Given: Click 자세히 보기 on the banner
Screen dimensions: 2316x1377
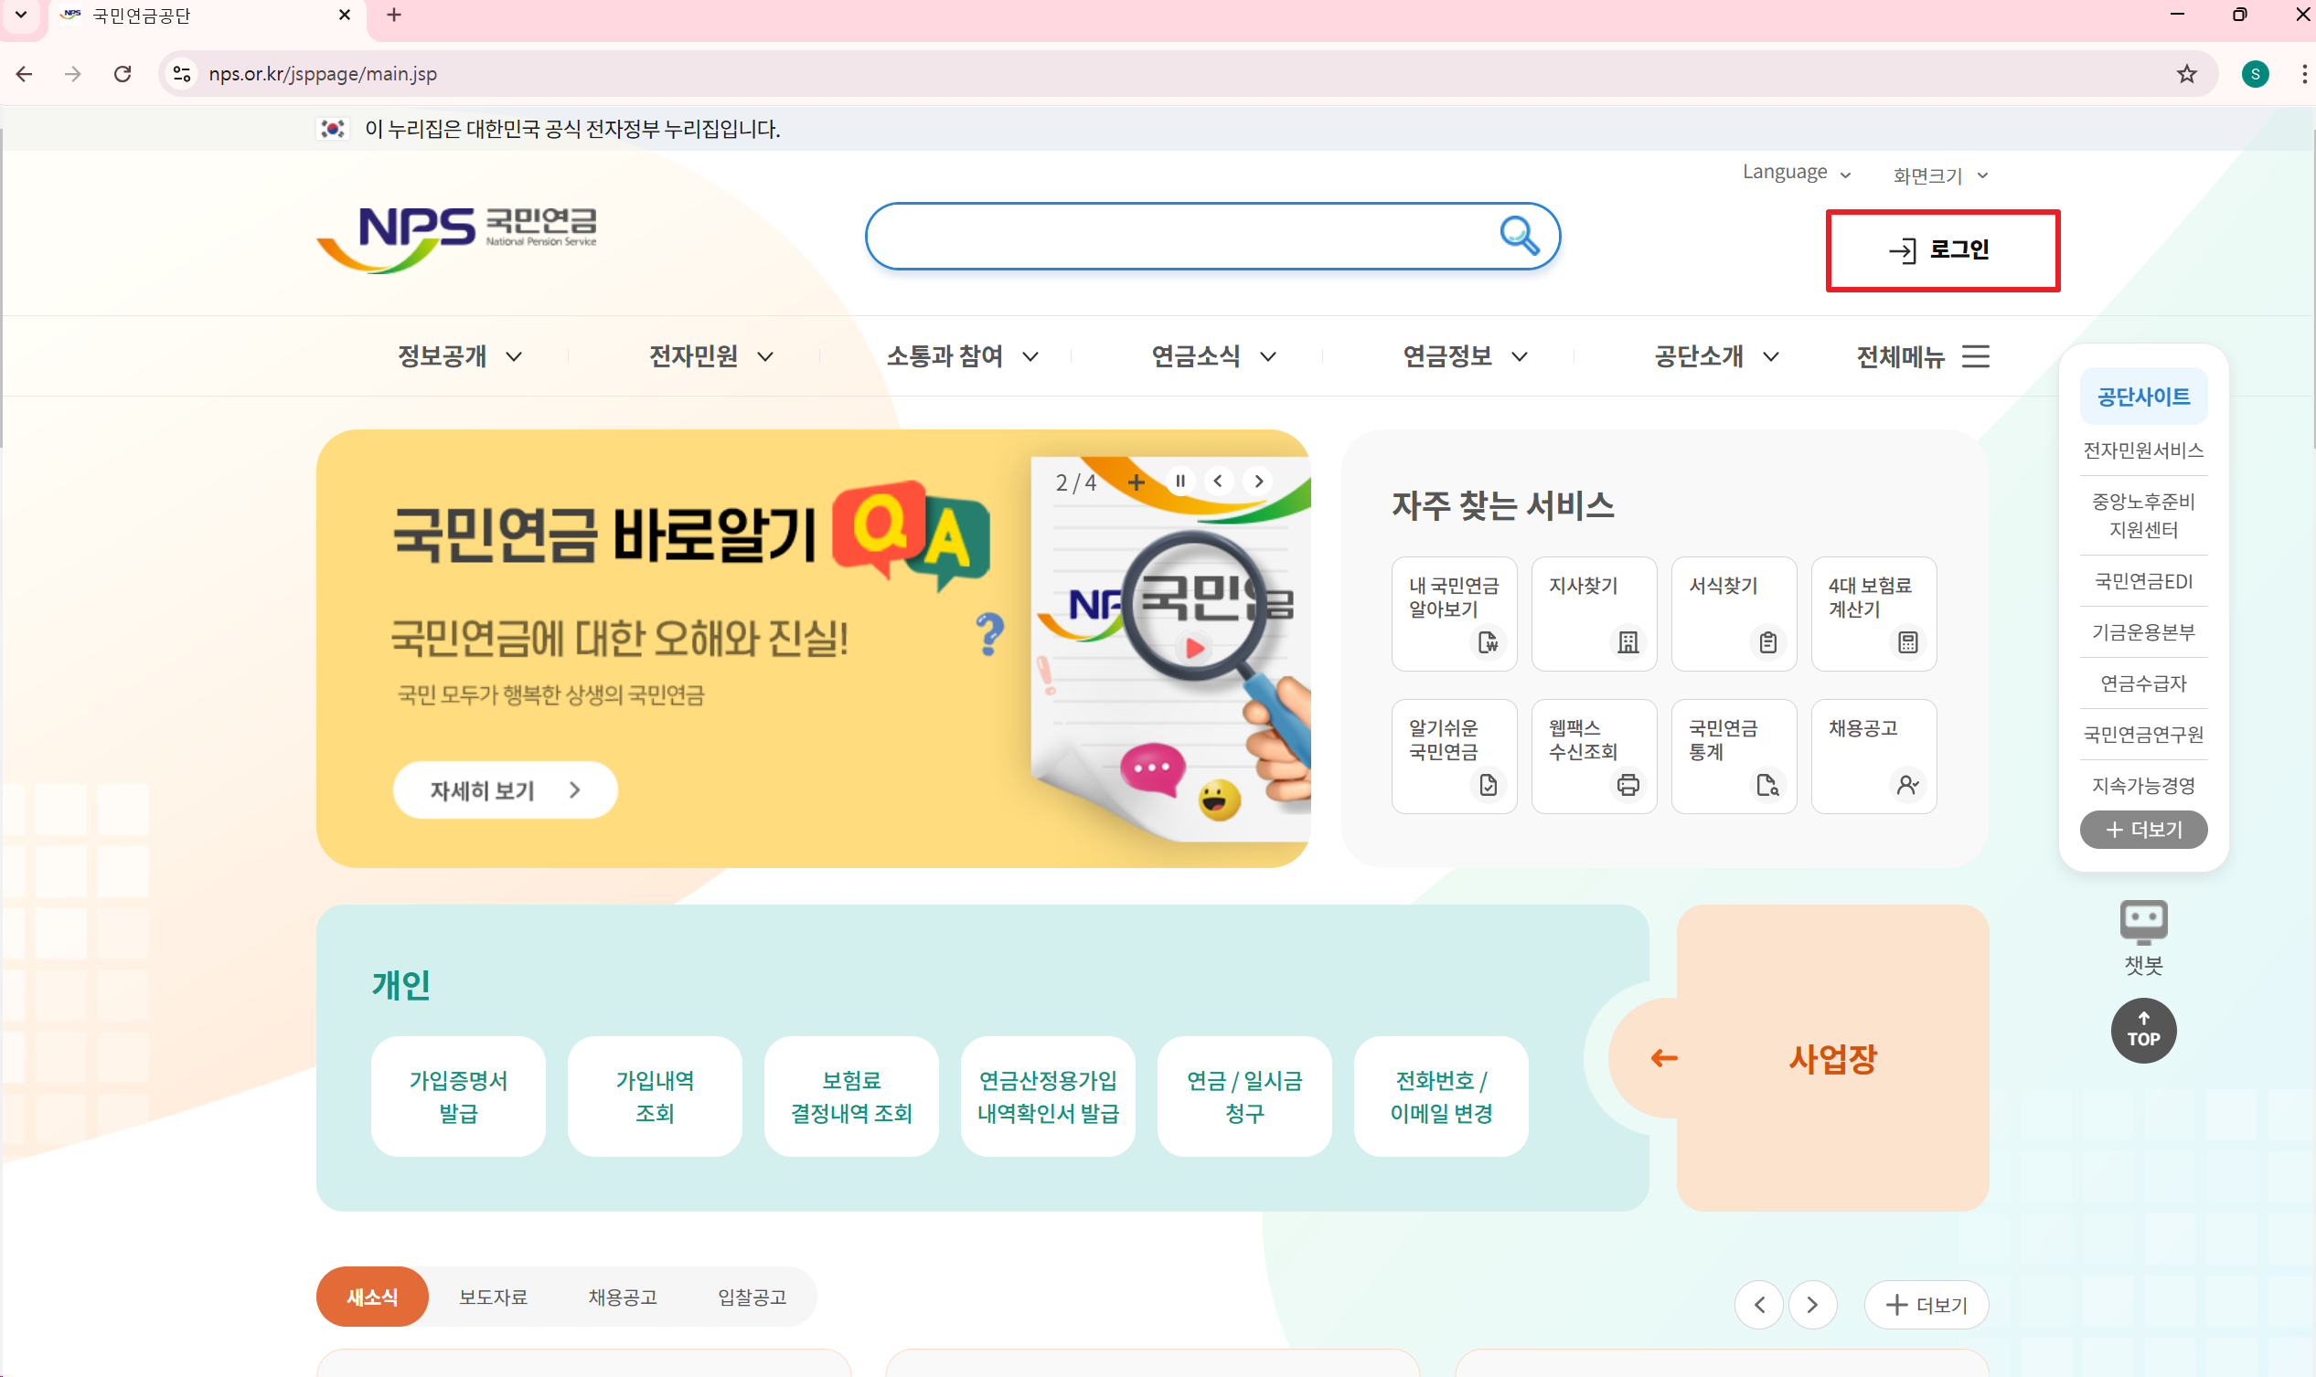Looking at the screenshot, I should click(503, 789).
